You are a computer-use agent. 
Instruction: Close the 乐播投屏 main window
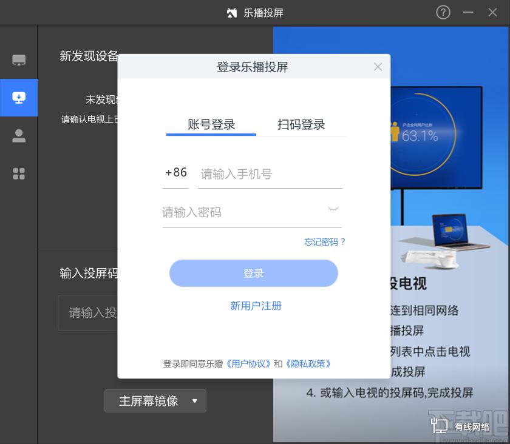coord(492,13)
